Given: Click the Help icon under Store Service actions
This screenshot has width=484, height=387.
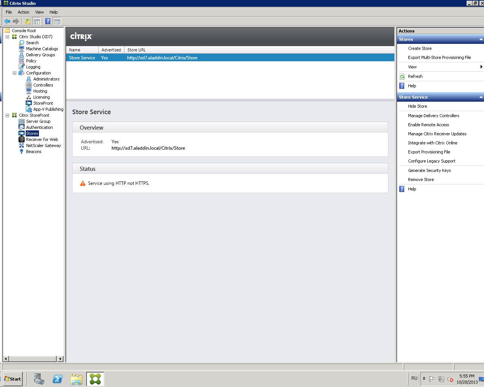Looking at the screenshot, I should click(x=402, y=189).
